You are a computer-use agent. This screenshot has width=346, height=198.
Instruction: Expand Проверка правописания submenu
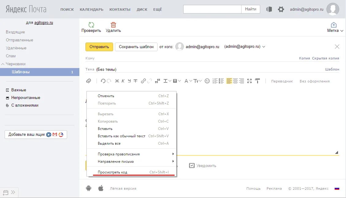131,154
